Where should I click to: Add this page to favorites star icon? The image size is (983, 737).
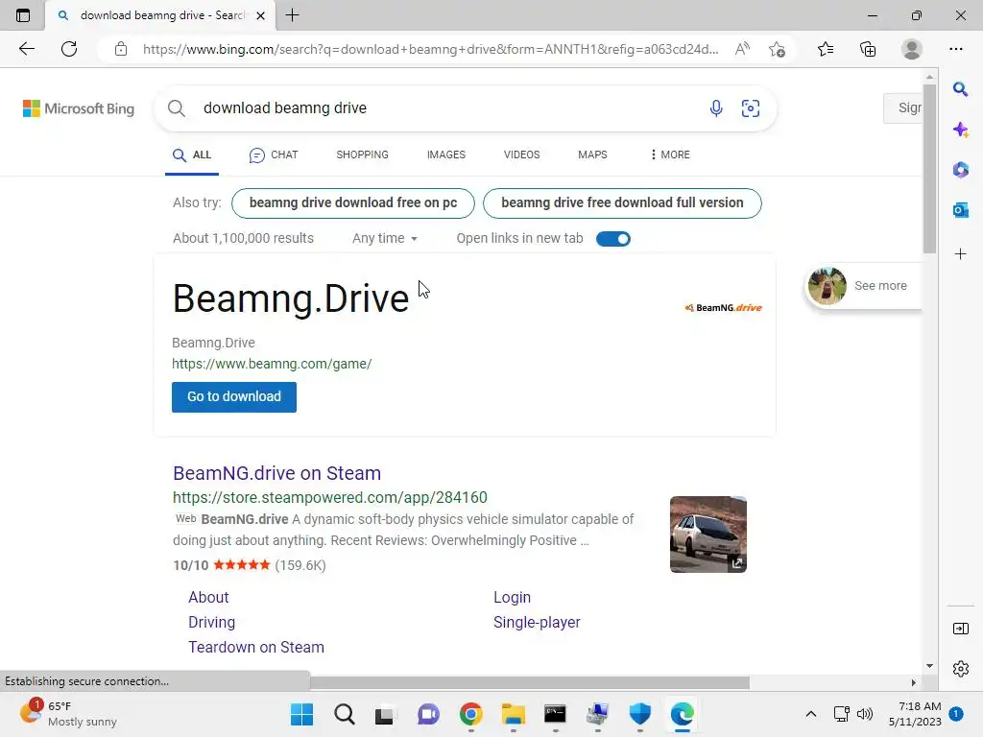pyautogui.click(x=777, y=49)
